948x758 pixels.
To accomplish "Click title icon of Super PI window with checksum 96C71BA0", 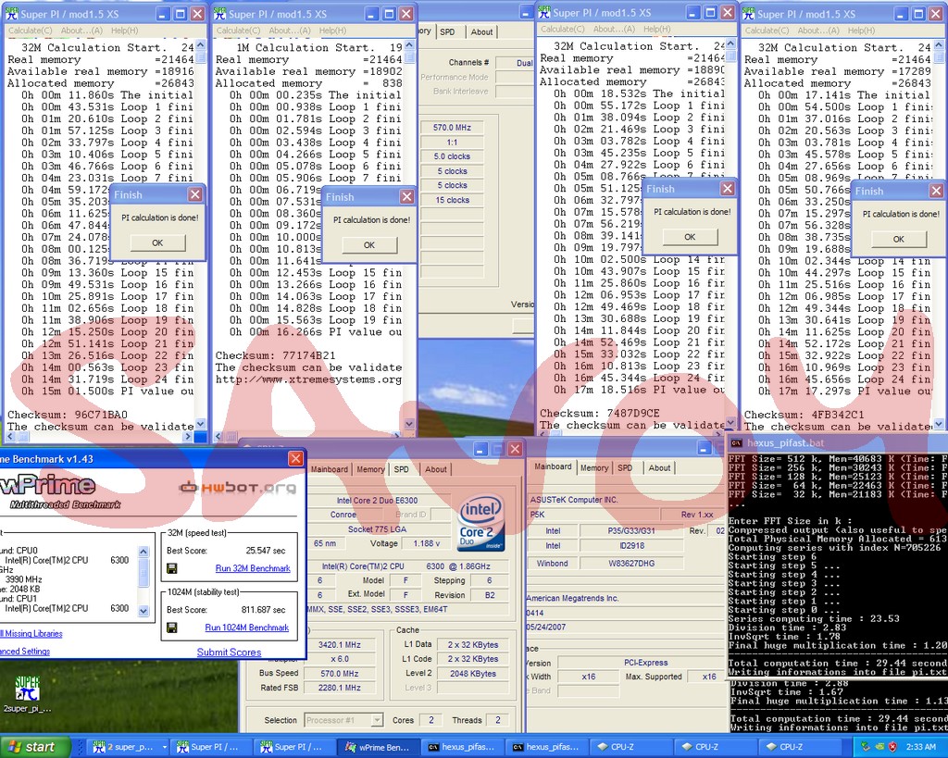I will (x=12, y=14).
